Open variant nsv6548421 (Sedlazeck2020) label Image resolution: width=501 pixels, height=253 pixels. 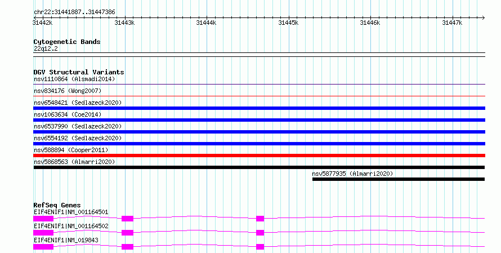pos(78,103)
